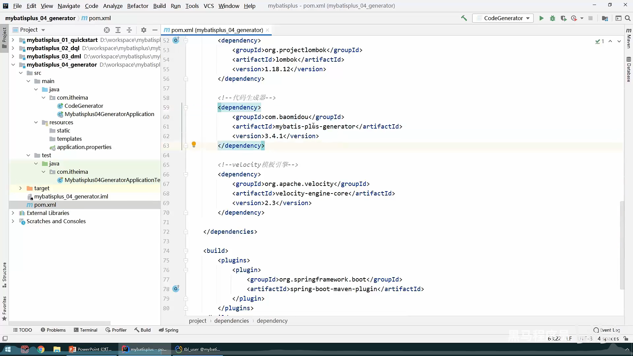This screenshot has width=633, height=356.
Task: Open Project panel gear settings
Action: click(143, 30)
